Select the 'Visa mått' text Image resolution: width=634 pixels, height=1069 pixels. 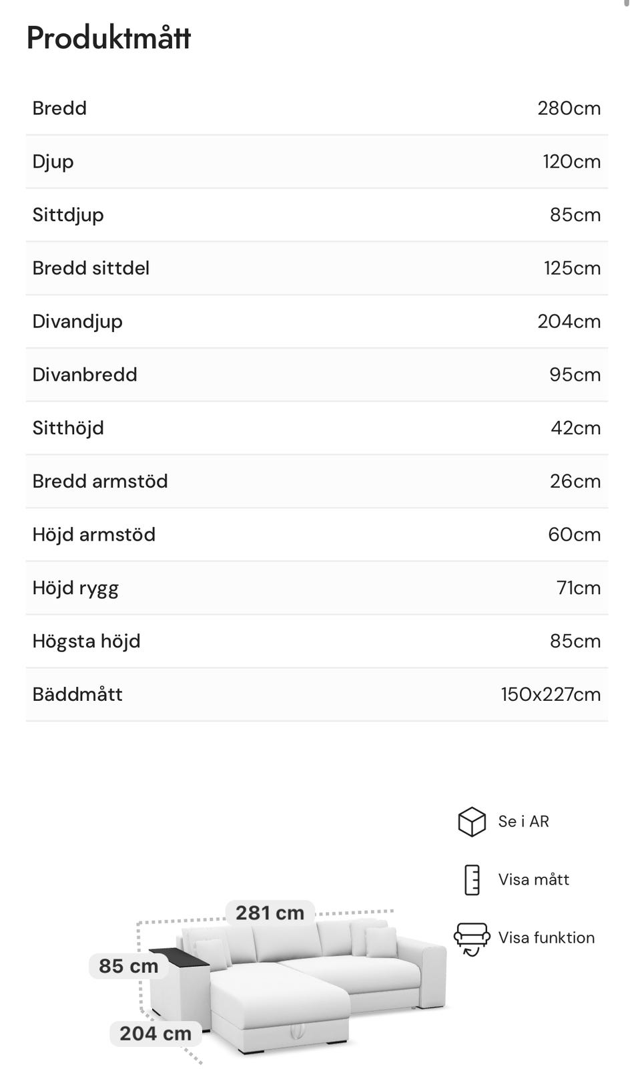(533, 879)
